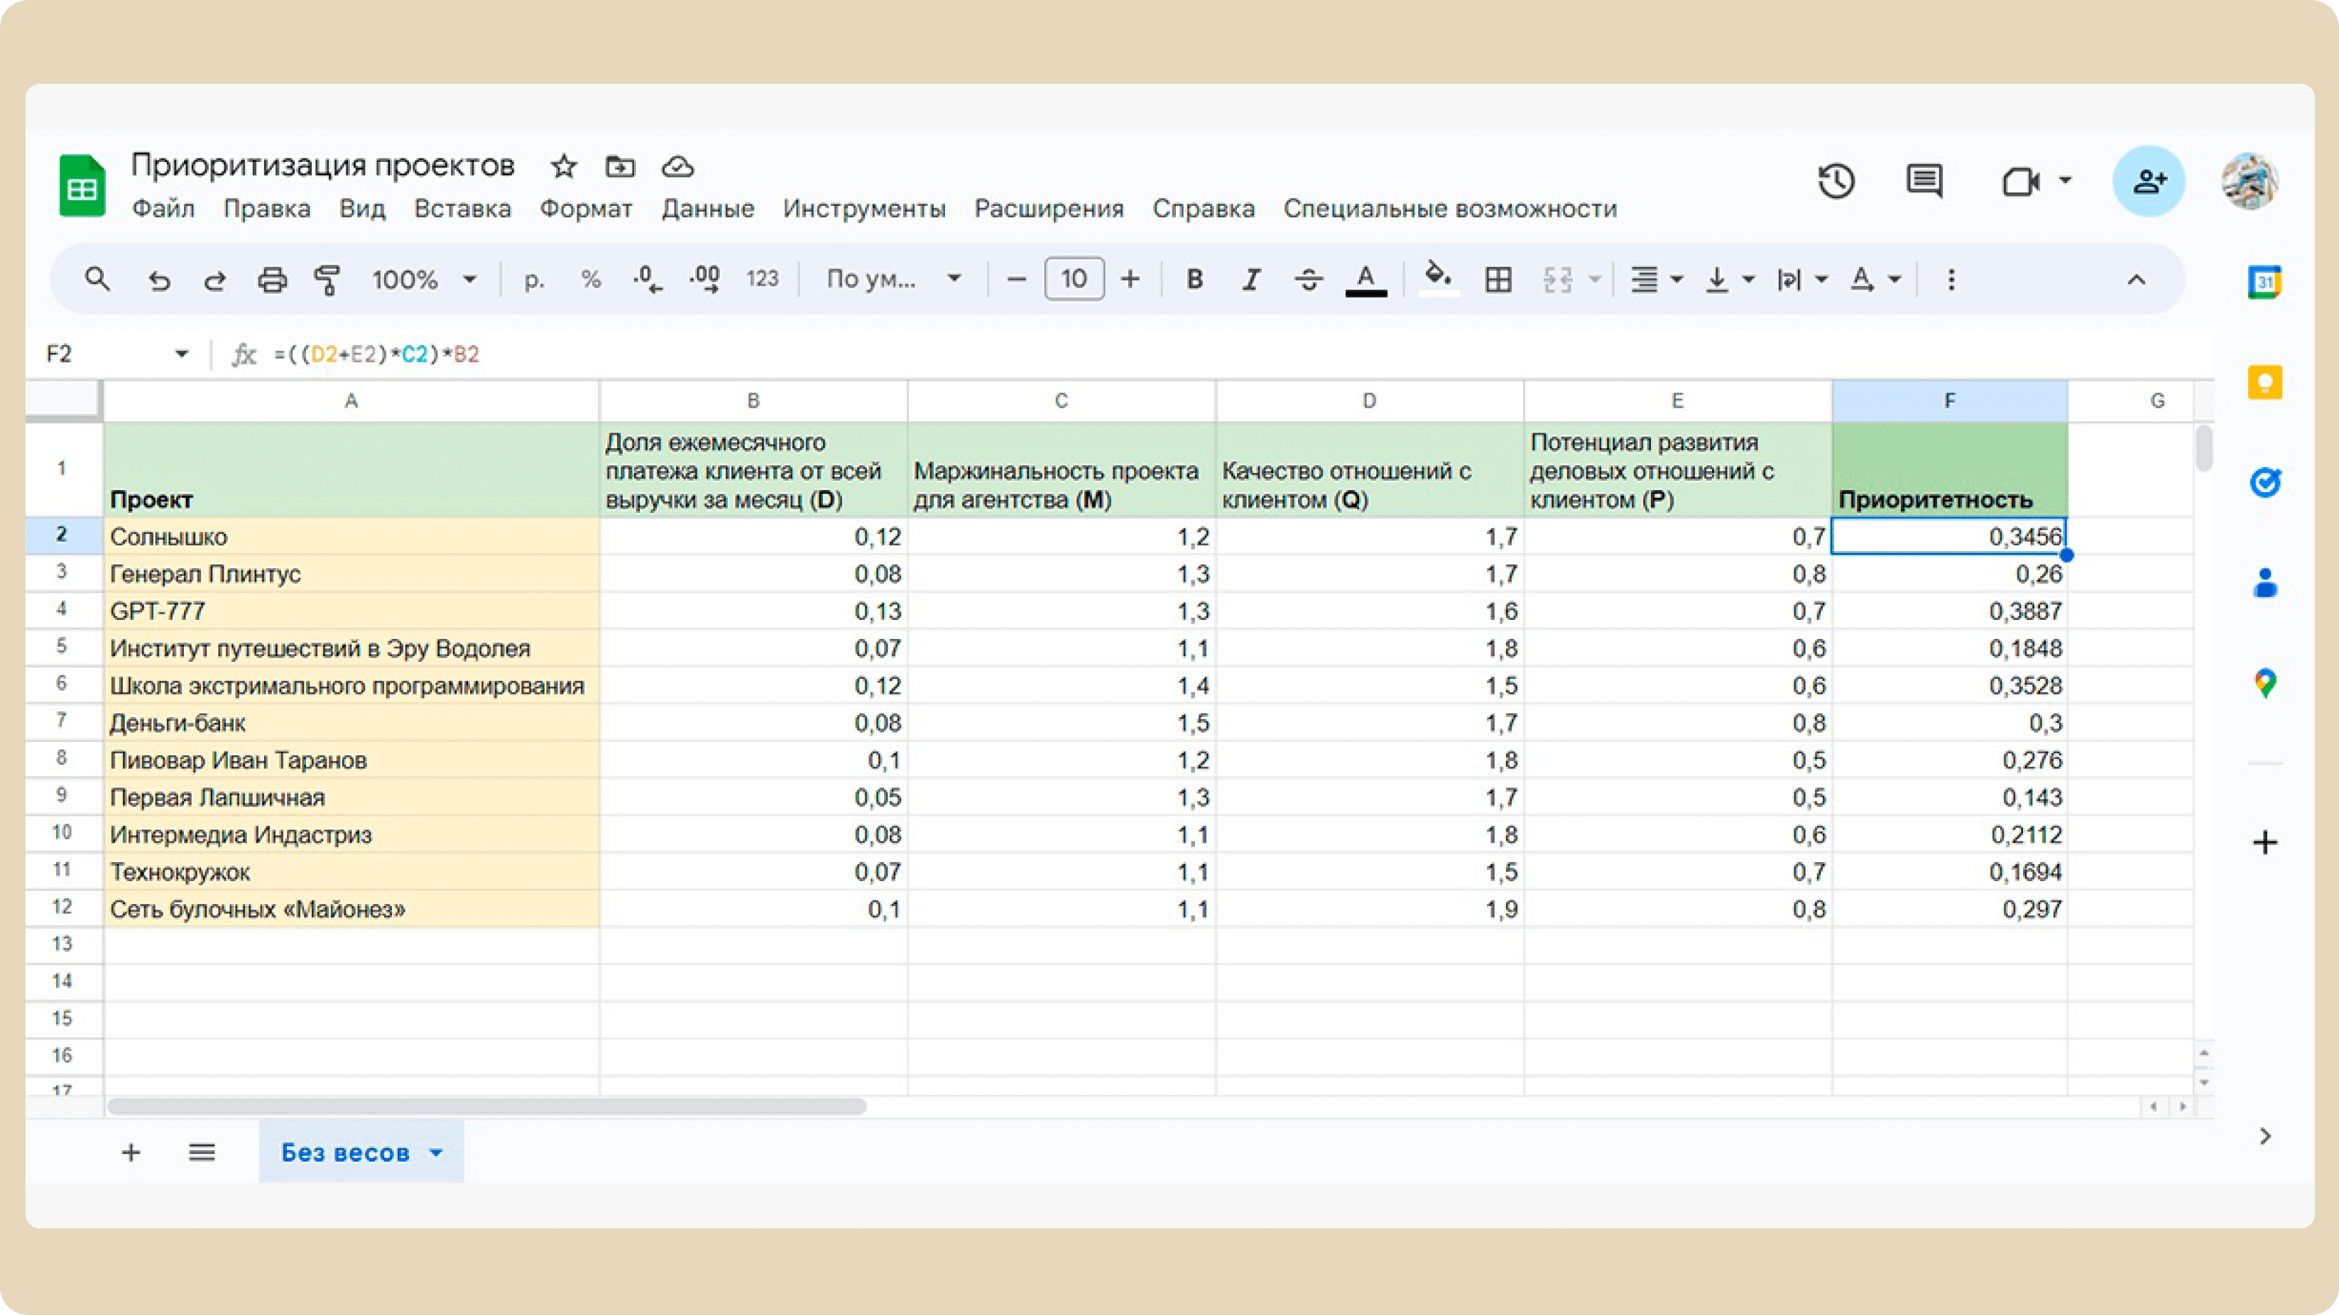Open Google Keep sidebar icon
This screenshot has width=2339, height=1315.
pyautogui.click(x=2264, y=382)
